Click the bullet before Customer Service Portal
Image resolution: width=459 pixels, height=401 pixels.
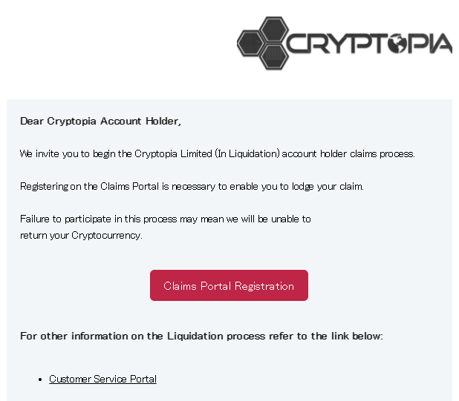click(x=40, y=380)
